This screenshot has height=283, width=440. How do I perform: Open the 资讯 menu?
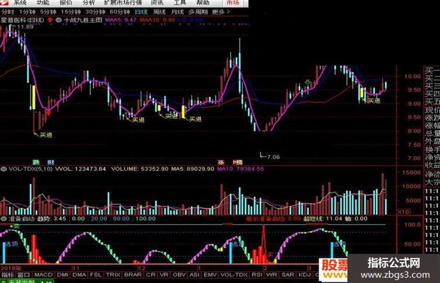(x=157, y=2)
